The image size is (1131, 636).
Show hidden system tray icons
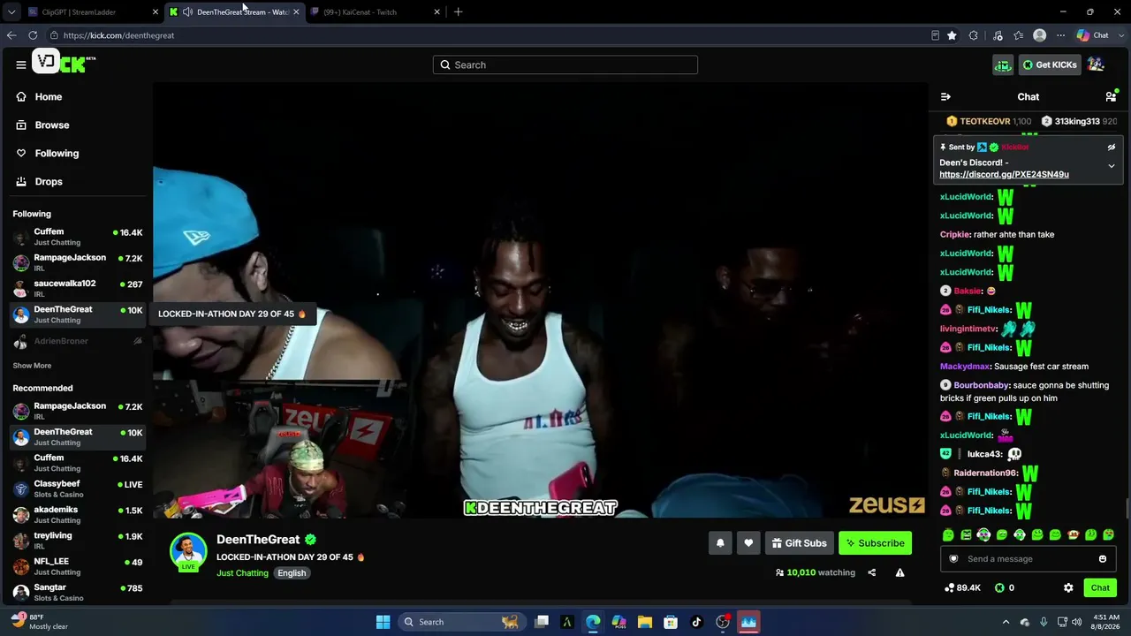coord(1006,622)
